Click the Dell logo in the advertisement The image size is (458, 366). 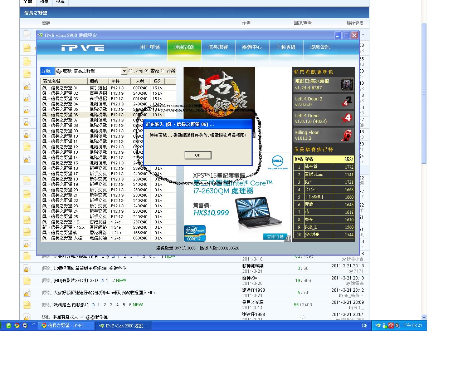tap(278, 160)
